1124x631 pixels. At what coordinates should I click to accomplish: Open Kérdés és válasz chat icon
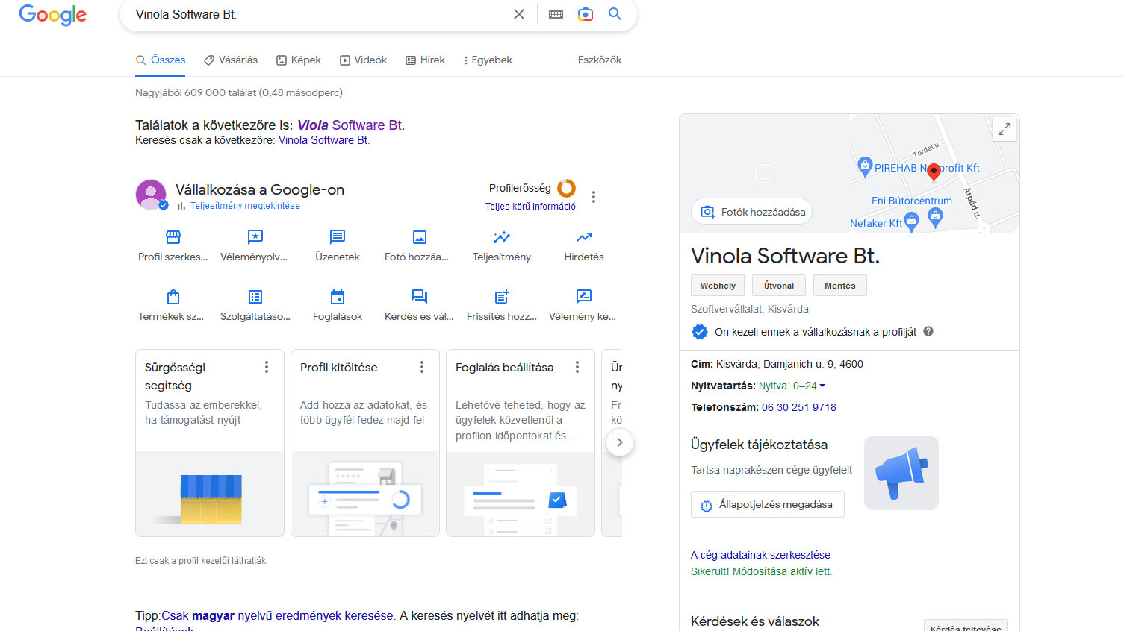[420, 297]
